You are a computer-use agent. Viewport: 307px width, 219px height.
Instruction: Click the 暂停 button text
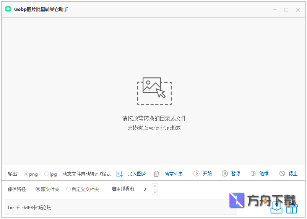236,173
